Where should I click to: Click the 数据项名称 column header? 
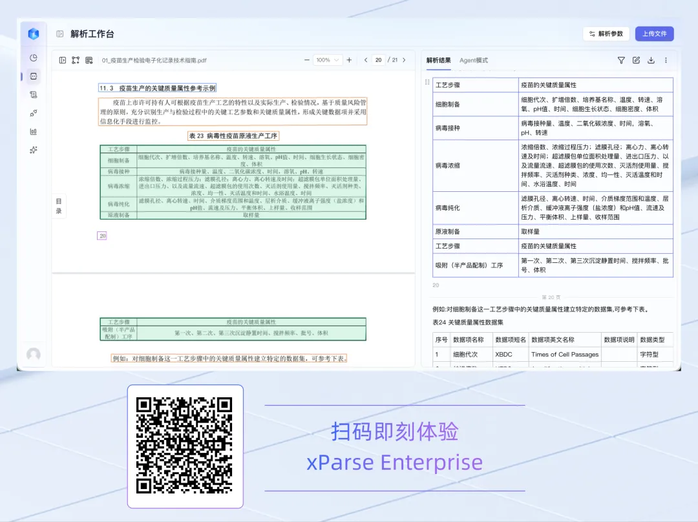pos(471,340)
